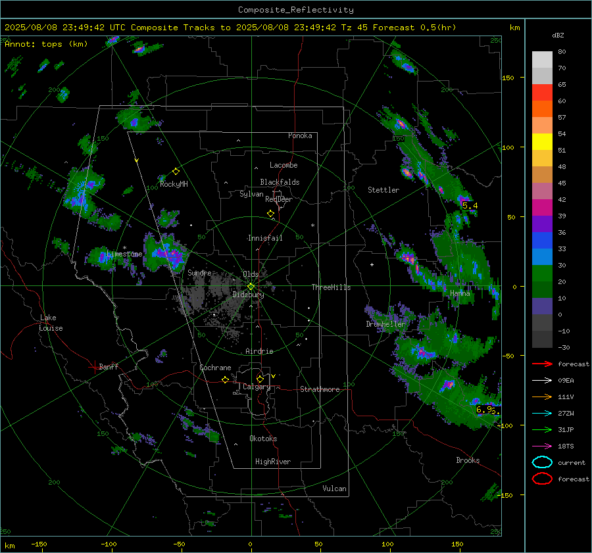Image resolution: width=592 pixels, height=553 pixels.
Task: Click the 'Annot: tops (km)' label
Action: [x=46, y=44]
